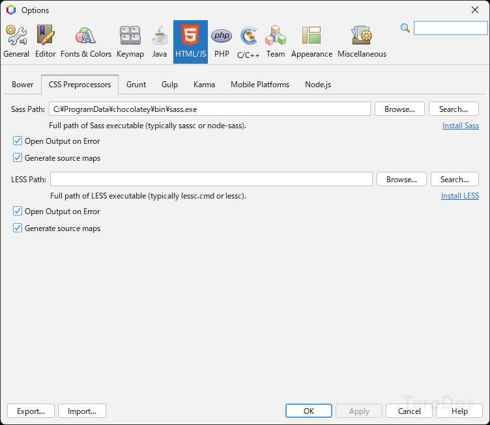Open the Help button
The width and height of the screenshot is (490, 425).
click(x=459, y=411)
